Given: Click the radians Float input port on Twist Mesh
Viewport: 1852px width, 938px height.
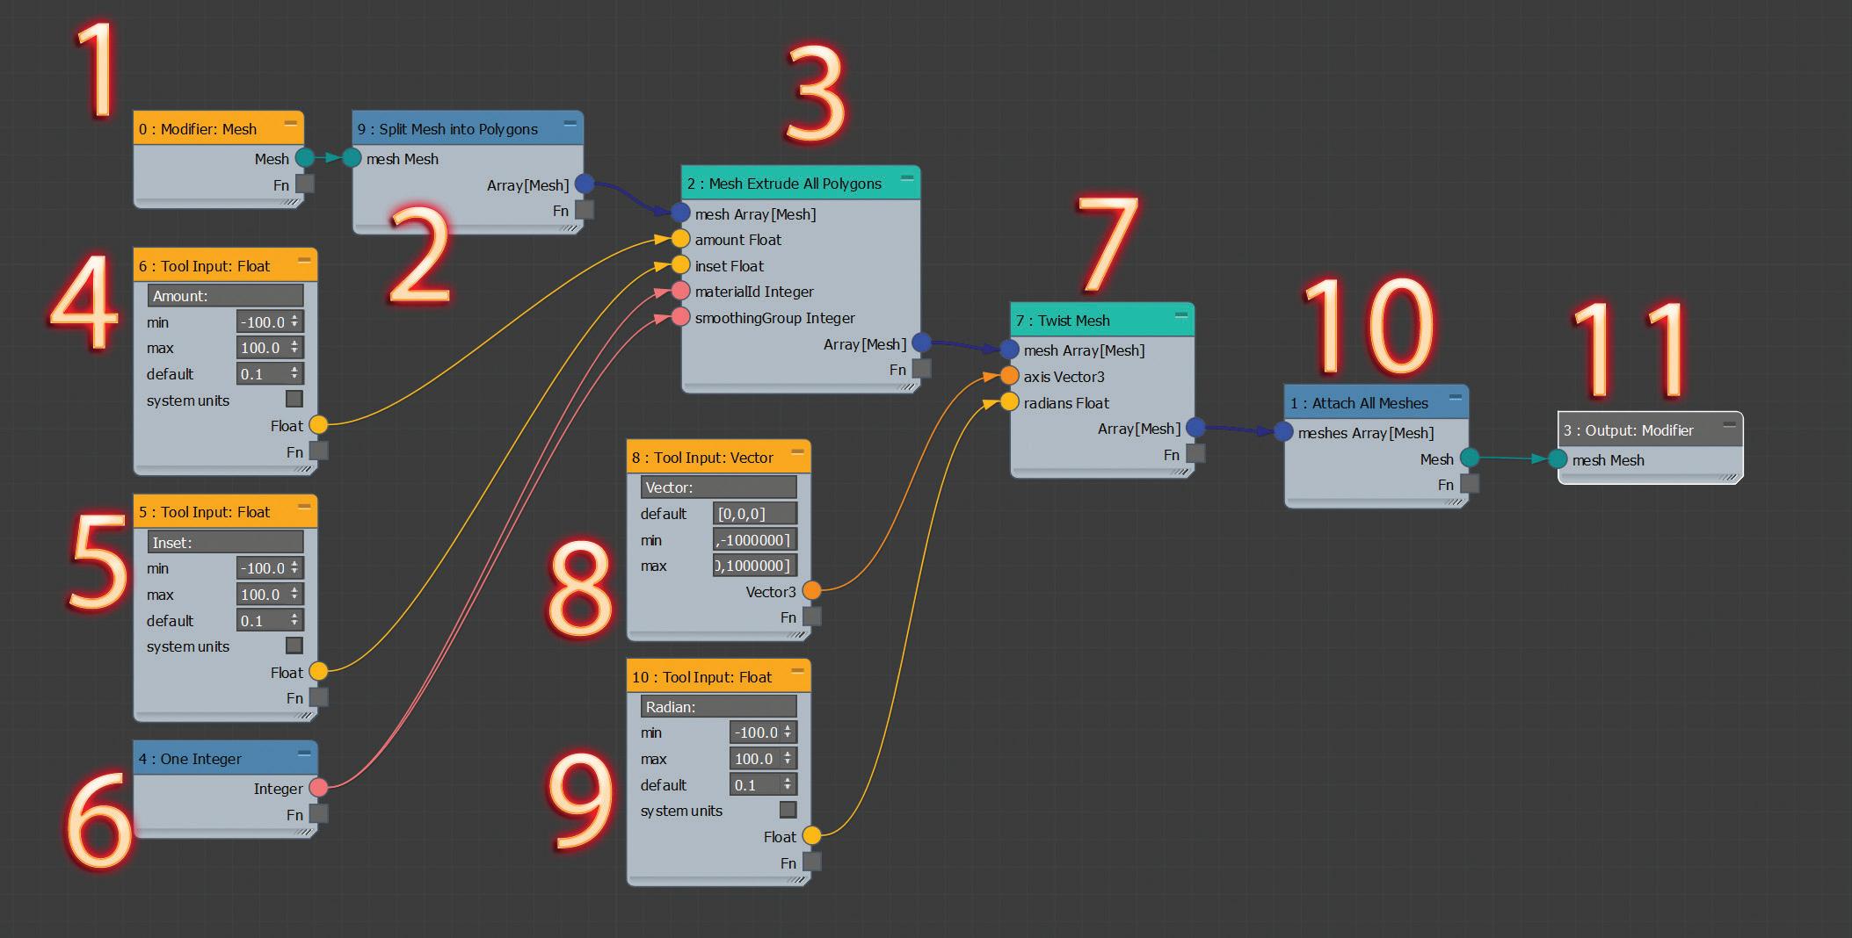Looking at the screenshot, I should [x=1009, y=402].
